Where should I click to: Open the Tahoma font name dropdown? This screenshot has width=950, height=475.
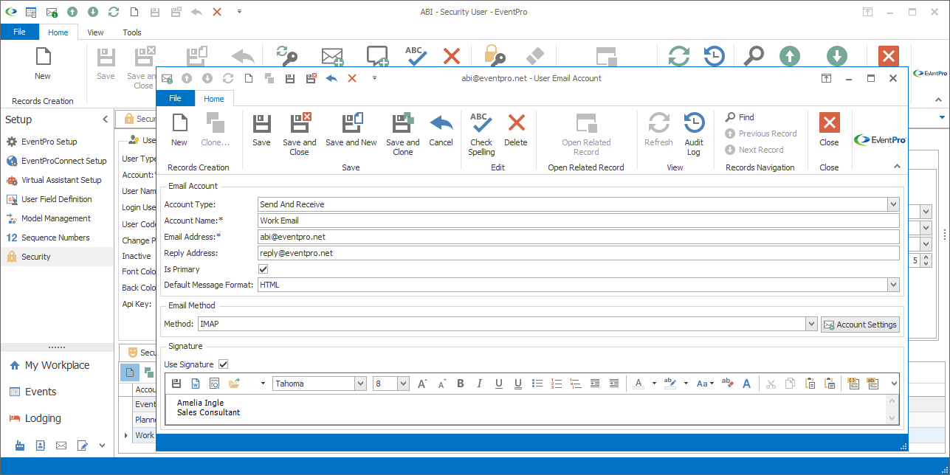pyautogui.click(x=360, y=384)
